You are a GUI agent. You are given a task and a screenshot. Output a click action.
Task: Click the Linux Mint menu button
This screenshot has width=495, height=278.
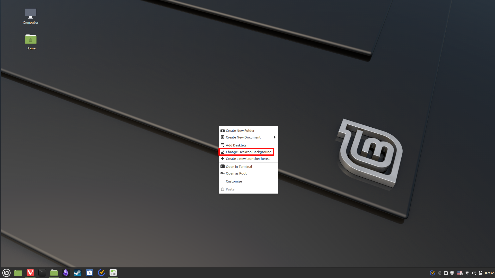tap(7, 272)
